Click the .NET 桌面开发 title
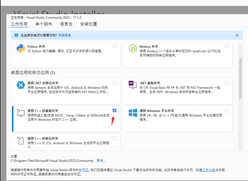248x181 pixels. (x=150, y=83)
